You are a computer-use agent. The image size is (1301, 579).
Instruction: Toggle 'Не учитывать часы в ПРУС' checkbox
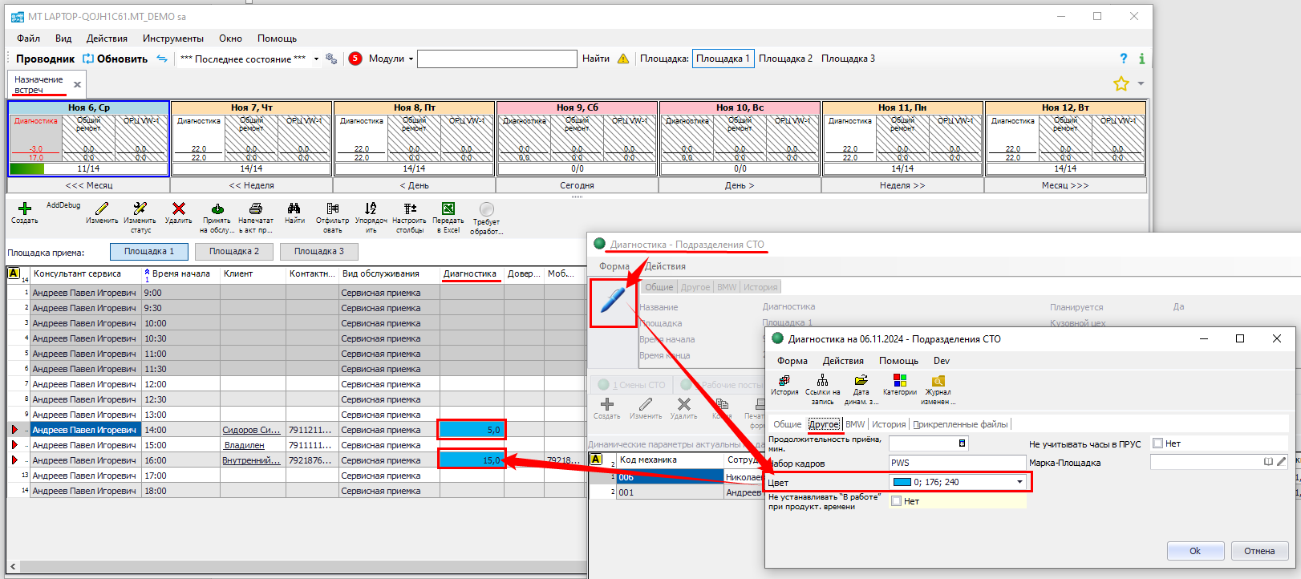[1157, 443]
